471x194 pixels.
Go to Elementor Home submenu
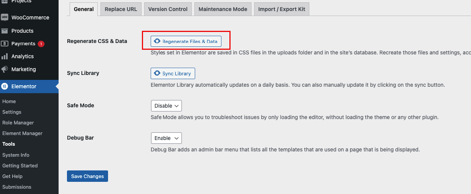(9, 102)
